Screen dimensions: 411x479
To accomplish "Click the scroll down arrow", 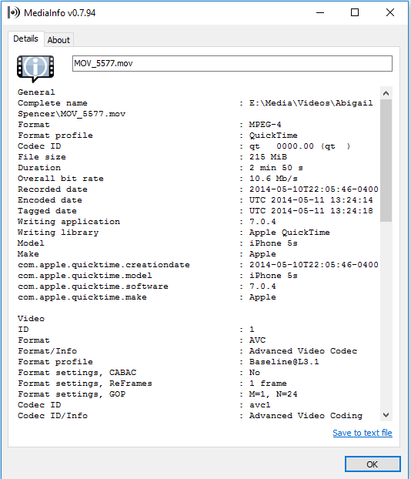I will pos(386,415).
